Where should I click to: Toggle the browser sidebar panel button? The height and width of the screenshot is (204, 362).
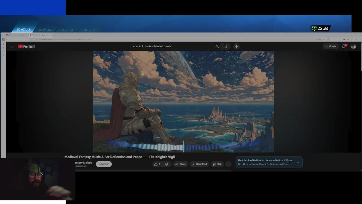pos(3,39)
